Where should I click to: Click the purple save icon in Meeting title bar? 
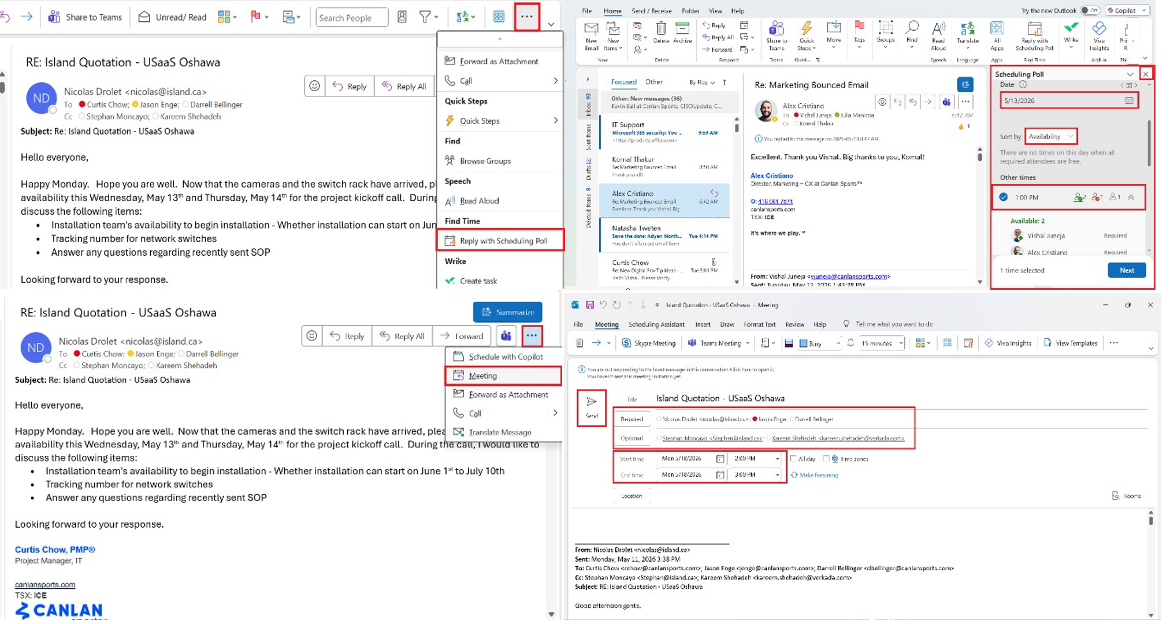[589, 305]
